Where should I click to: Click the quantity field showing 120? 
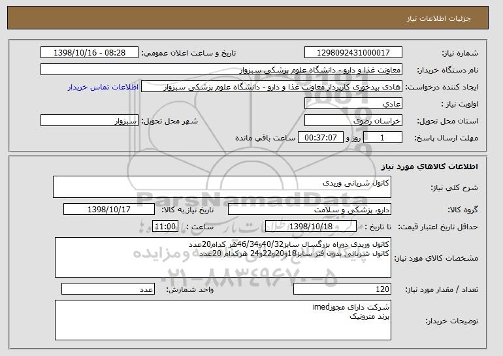click(342, 289)
